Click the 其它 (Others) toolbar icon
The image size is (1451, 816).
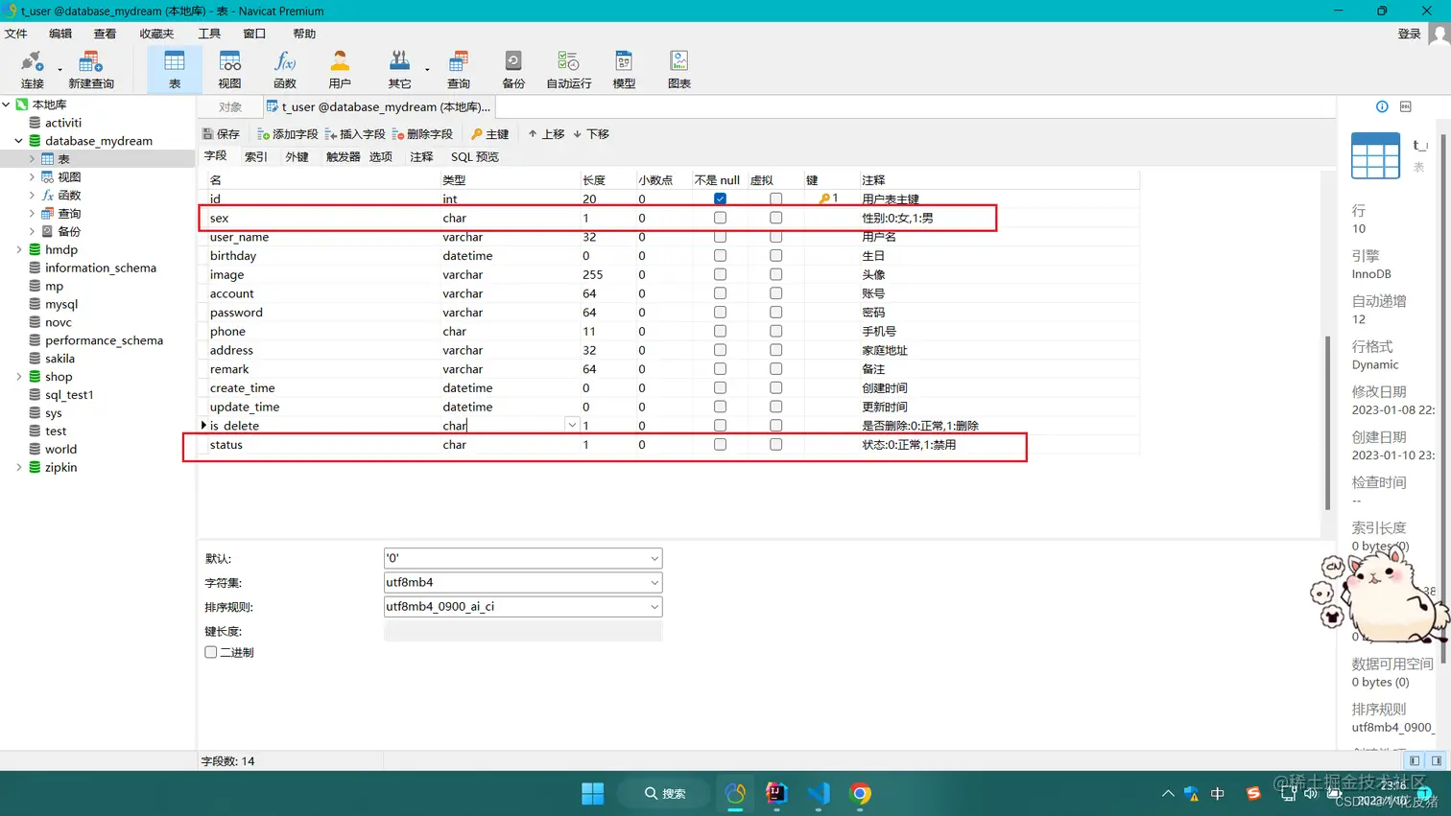[x=399, y=70]
